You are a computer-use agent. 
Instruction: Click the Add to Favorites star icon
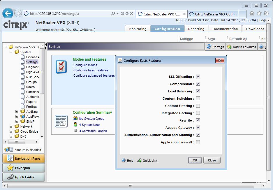click(229, 47)
